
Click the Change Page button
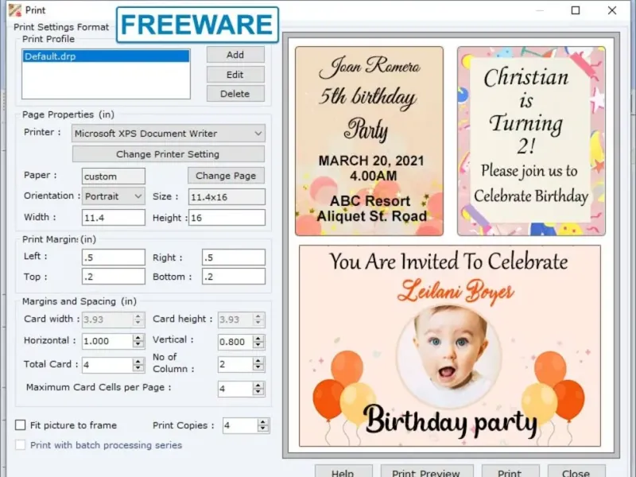click(x=226, y=176)
